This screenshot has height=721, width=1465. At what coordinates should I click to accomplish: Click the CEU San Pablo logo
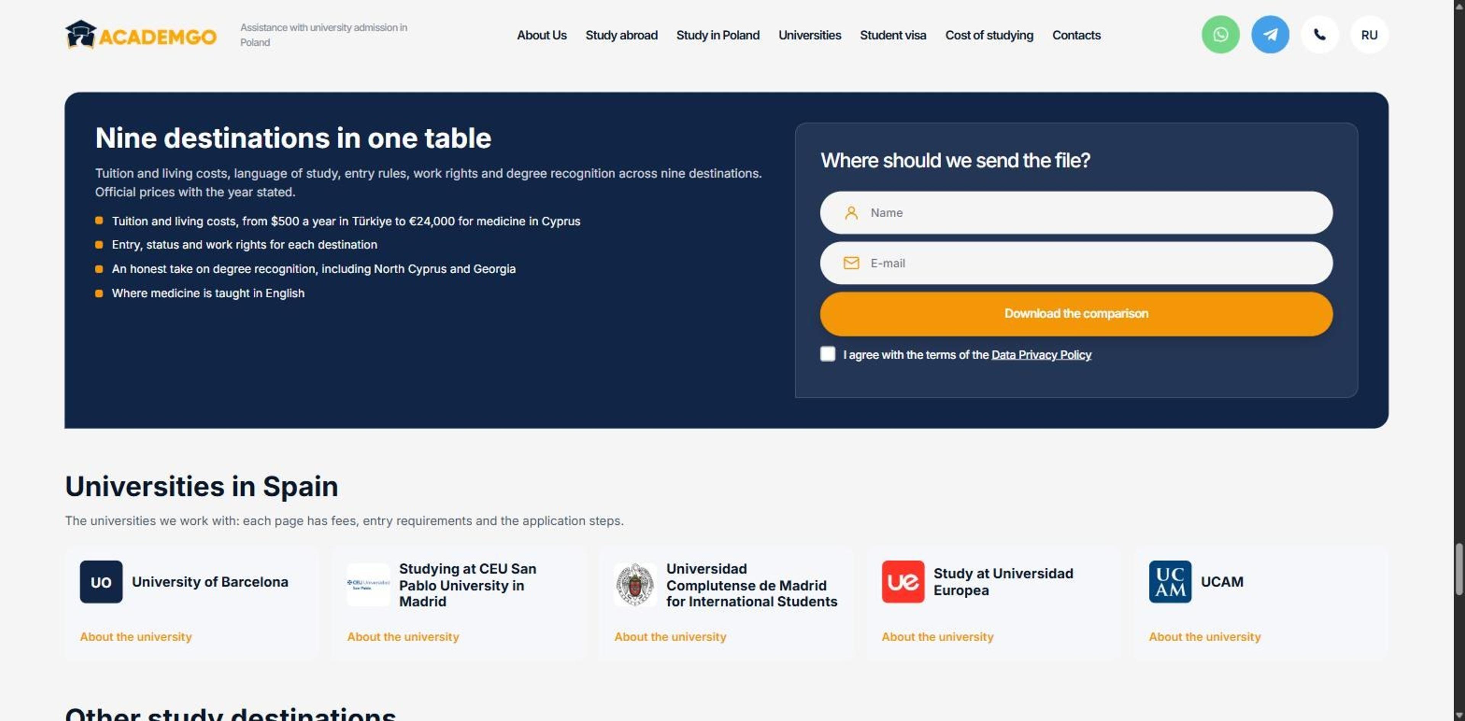(x=369, y=584)
